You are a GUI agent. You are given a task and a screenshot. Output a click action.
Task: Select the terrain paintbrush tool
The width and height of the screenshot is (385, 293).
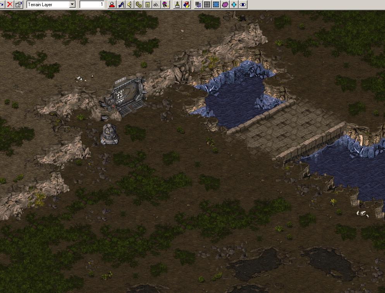coord(177,5)
